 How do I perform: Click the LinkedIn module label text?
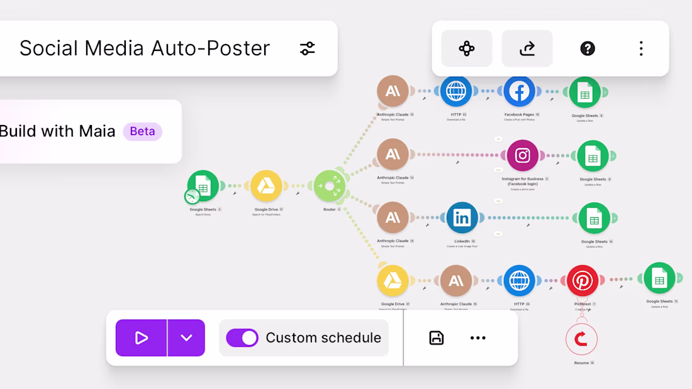(462, 241)
